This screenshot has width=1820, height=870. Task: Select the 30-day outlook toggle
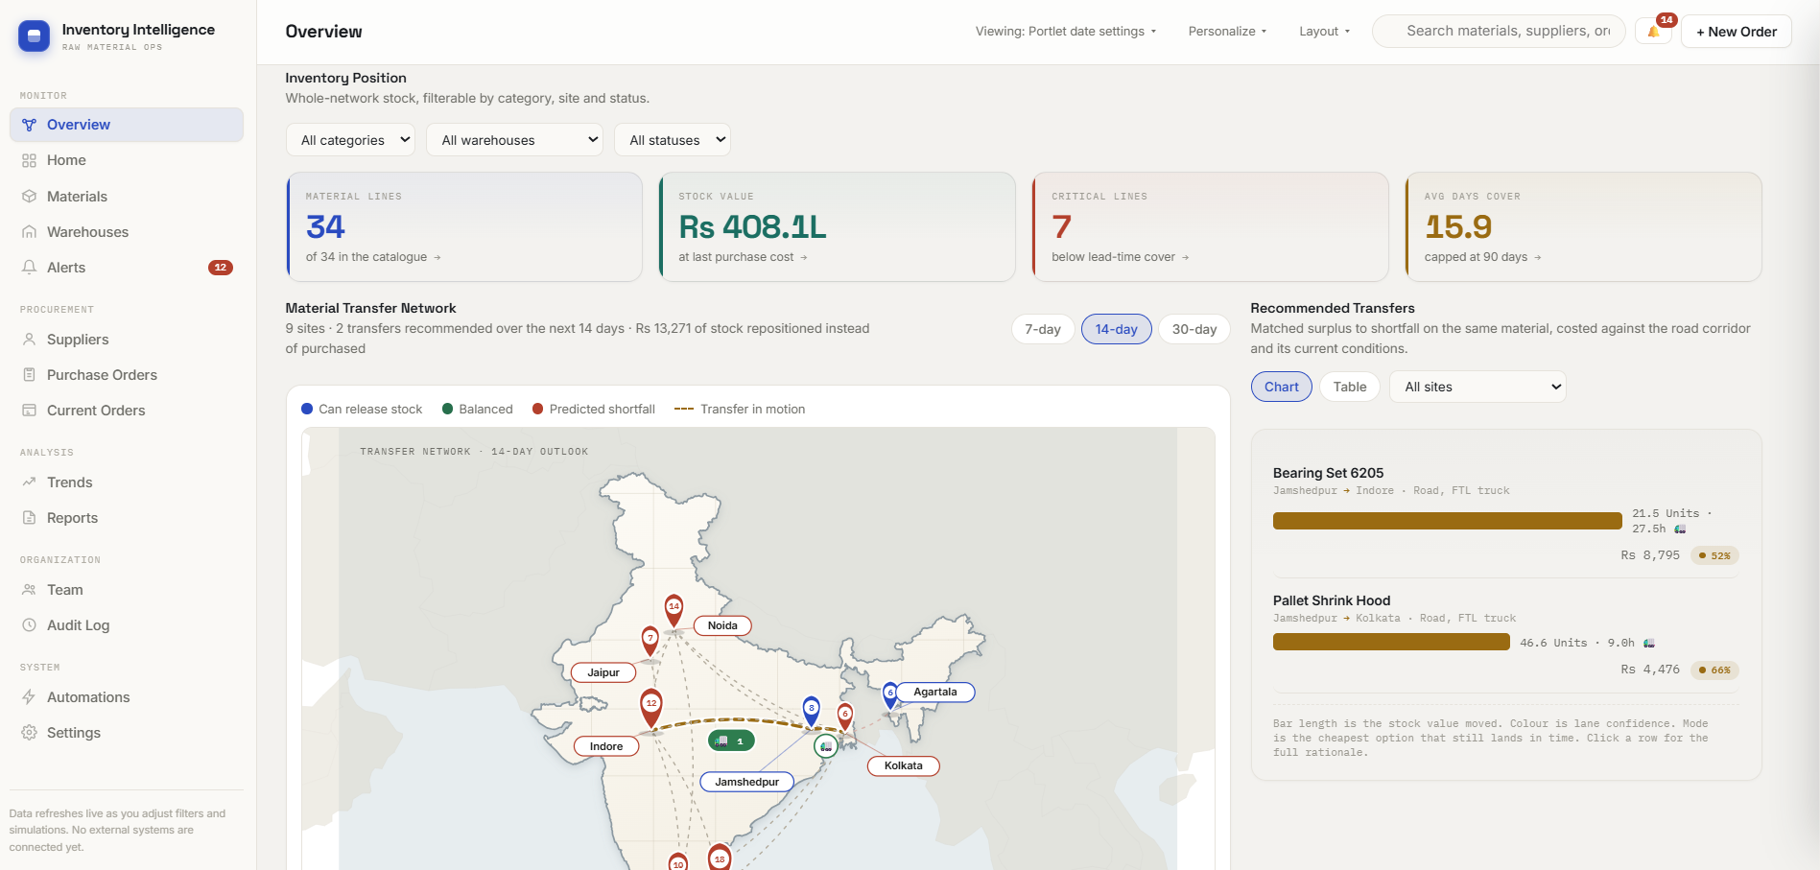(x=1194, y=329)
